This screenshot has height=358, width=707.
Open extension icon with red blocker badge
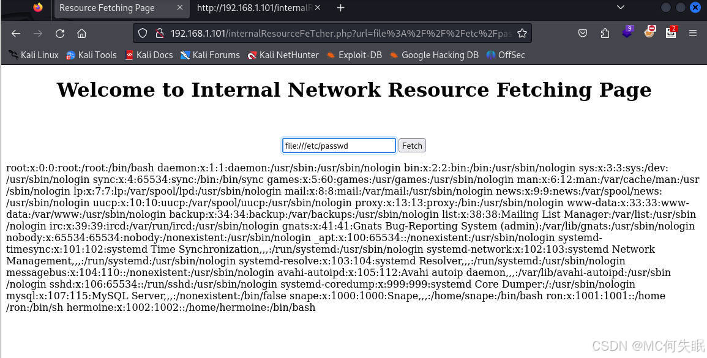click(649, 32)
